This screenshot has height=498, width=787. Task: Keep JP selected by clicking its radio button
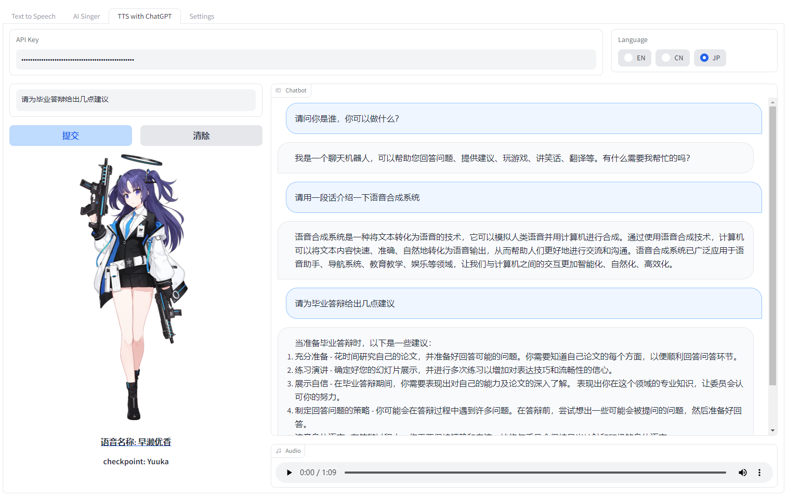(704, 58)
